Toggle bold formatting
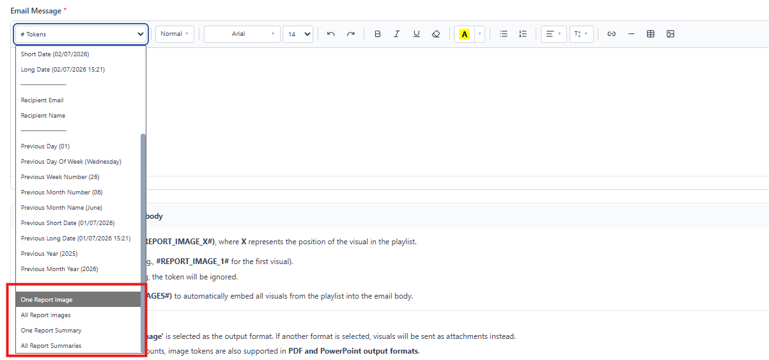The height and width of the screenshot is (360, 769). tap(377, 34)
